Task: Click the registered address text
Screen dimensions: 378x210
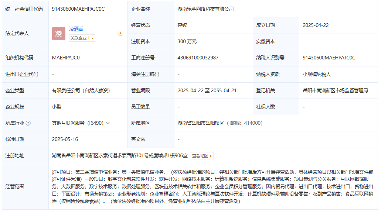Action: click(x=120, y=156)
